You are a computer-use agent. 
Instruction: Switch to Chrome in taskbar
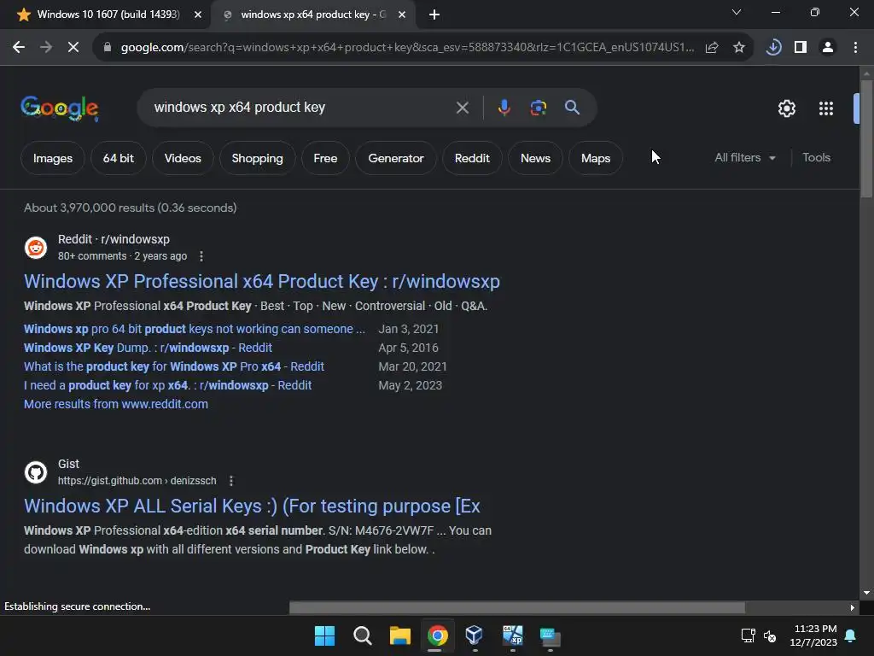point(438,635)
